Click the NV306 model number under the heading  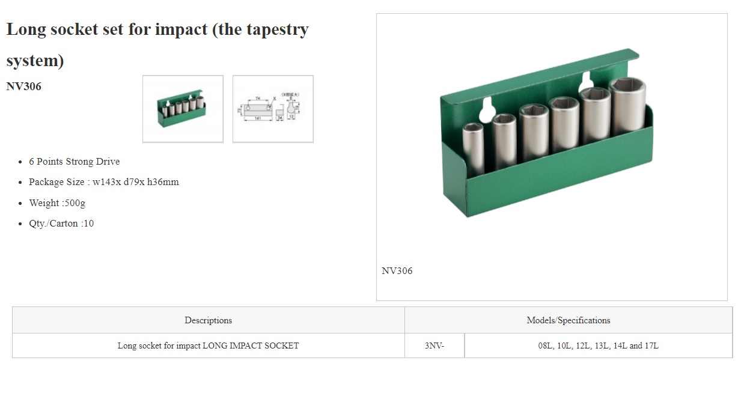click(x=24, y=87)
